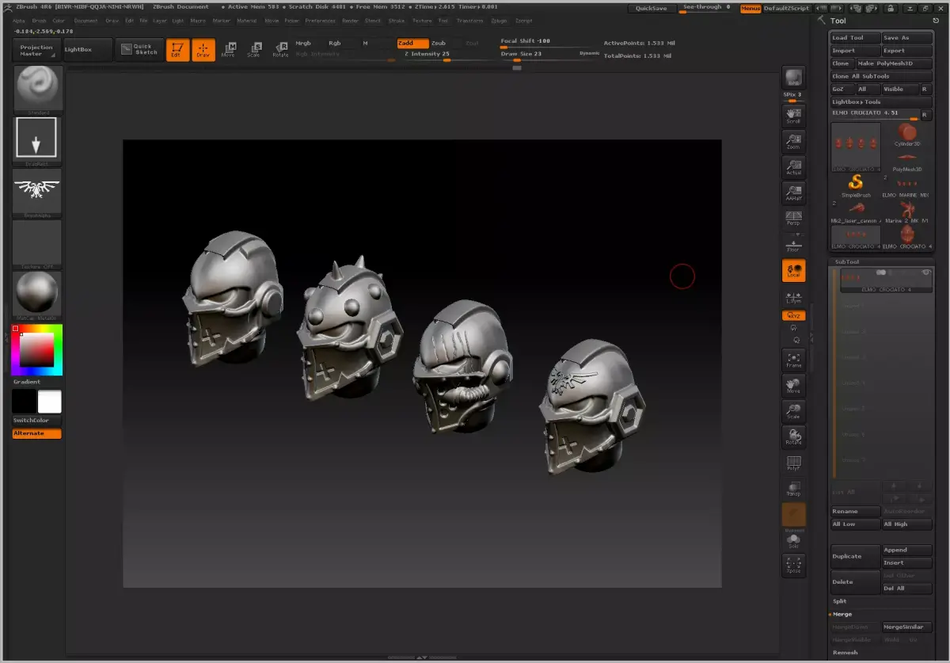Open the Preferences menu
This screenshot has width=950, height=663.
(320, 21)
